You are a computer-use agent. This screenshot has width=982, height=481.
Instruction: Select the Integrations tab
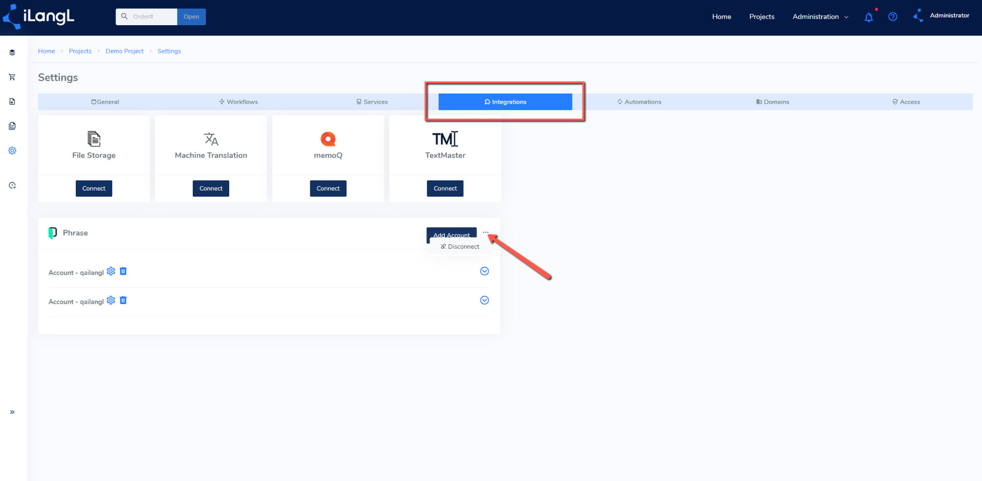click(505, 102)
